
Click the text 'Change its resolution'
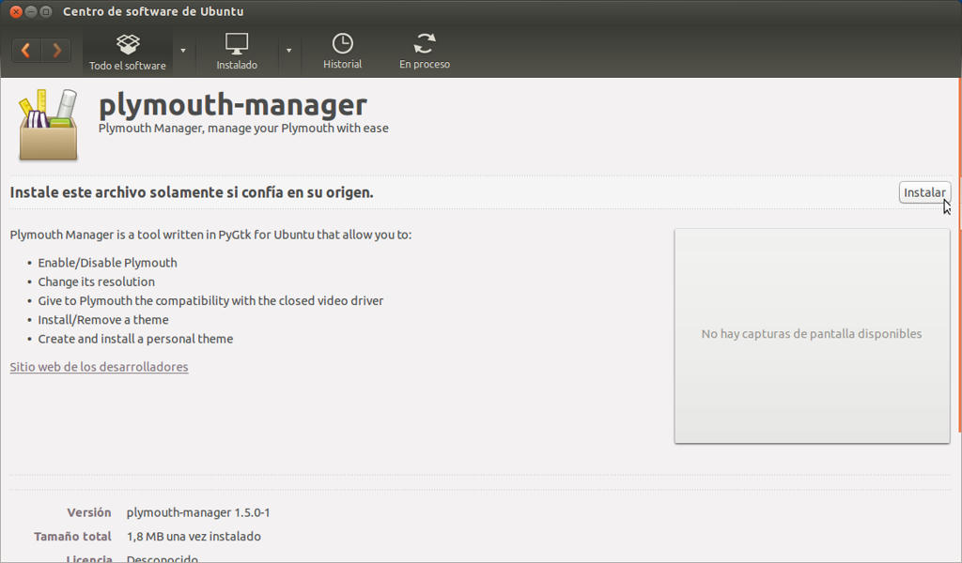click(97, 281)
